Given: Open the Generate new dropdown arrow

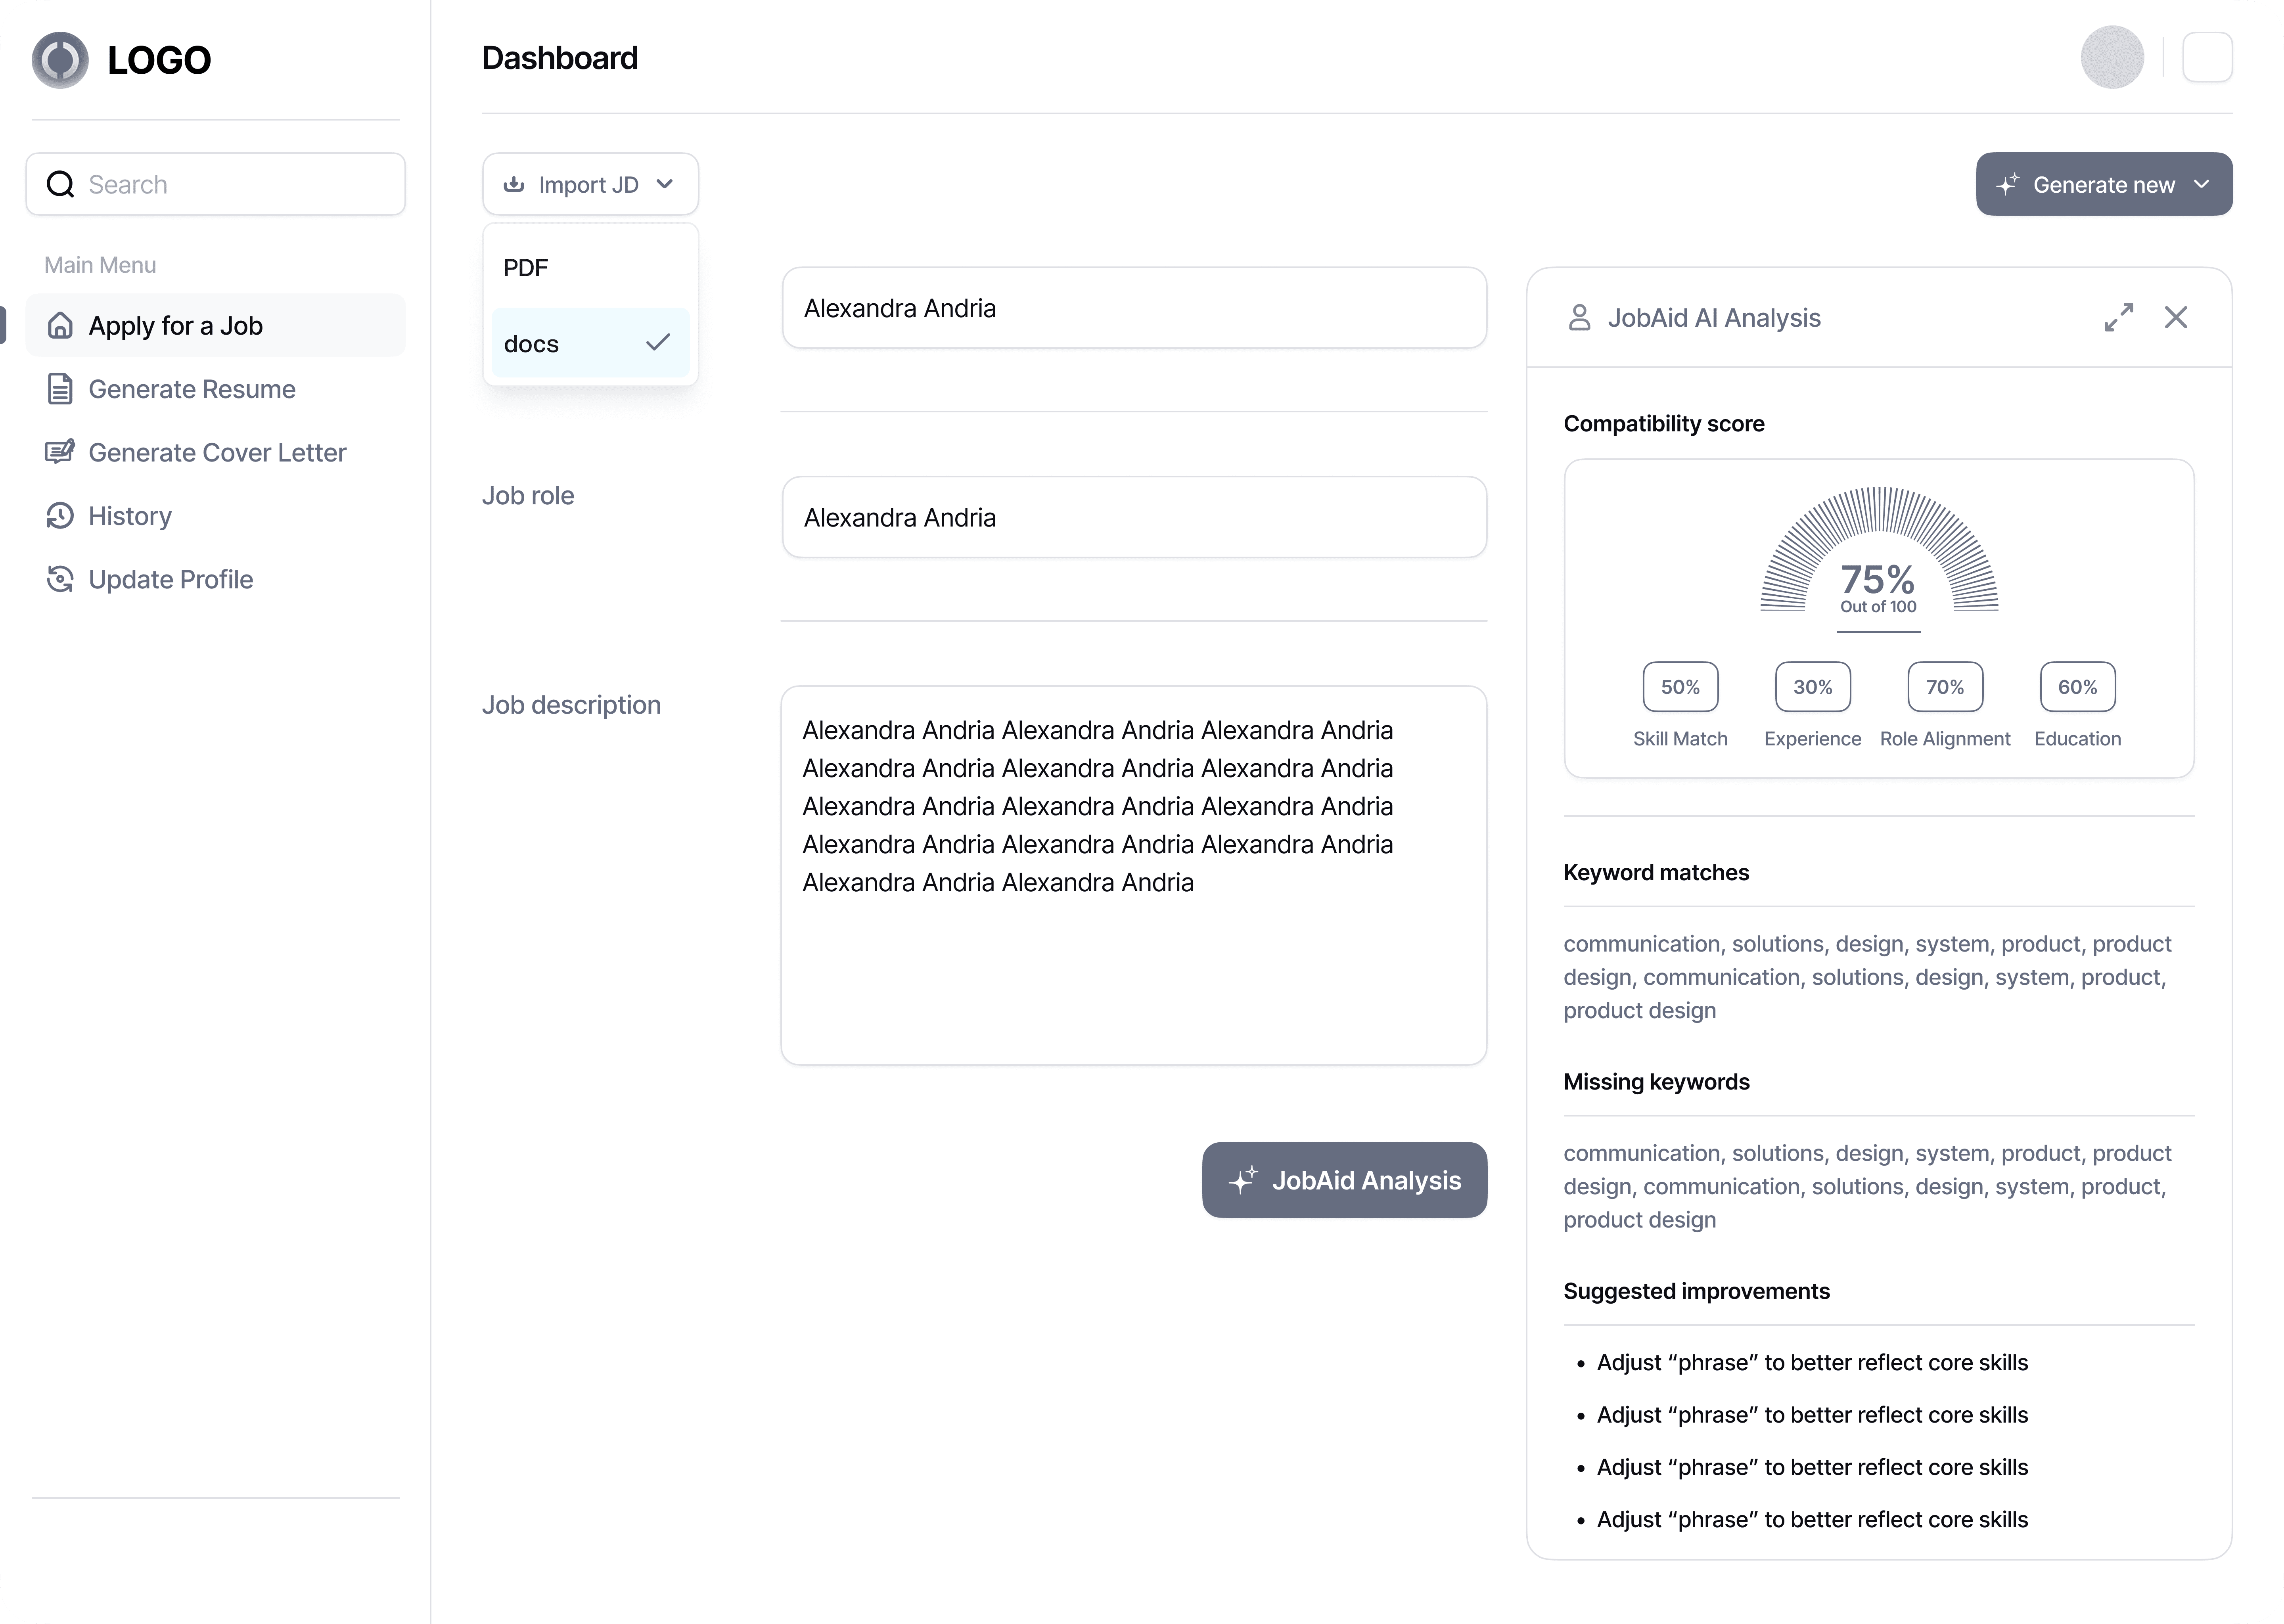Looking at the screenshot, I should pos(2201,184).
